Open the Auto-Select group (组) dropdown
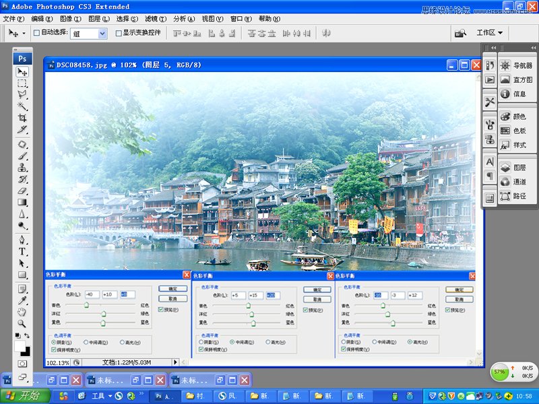This screenshot has height=404, width=539. click(102, 33)
